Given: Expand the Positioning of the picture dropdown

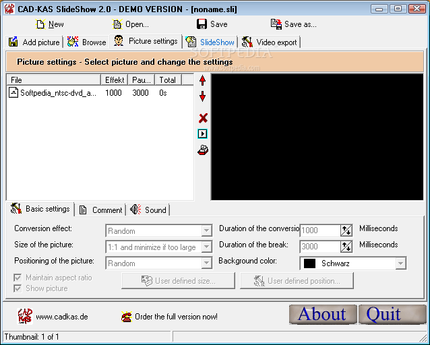Looking at the screenshot, I should pyautogui.click(x=206, y=263).
